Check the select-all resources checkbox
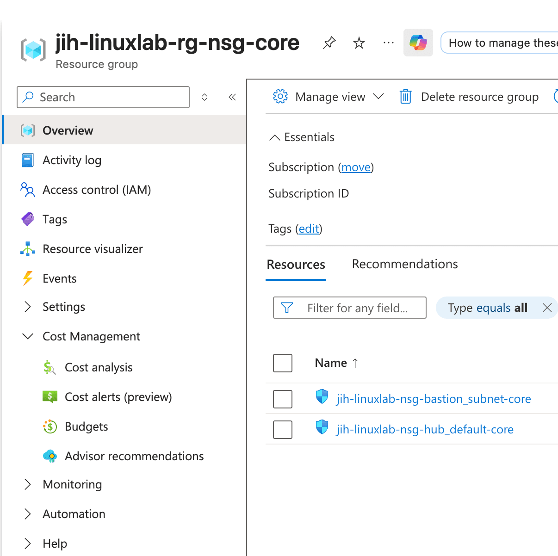The image size is (558, 556). [282, 363]
